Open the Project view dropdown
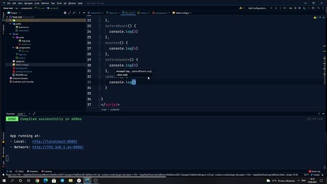This screenshot has height=184, width=327. [x=14, y=13]
